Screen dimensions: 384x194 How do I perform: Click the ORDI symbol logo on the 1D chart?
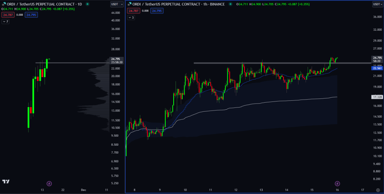4,4
